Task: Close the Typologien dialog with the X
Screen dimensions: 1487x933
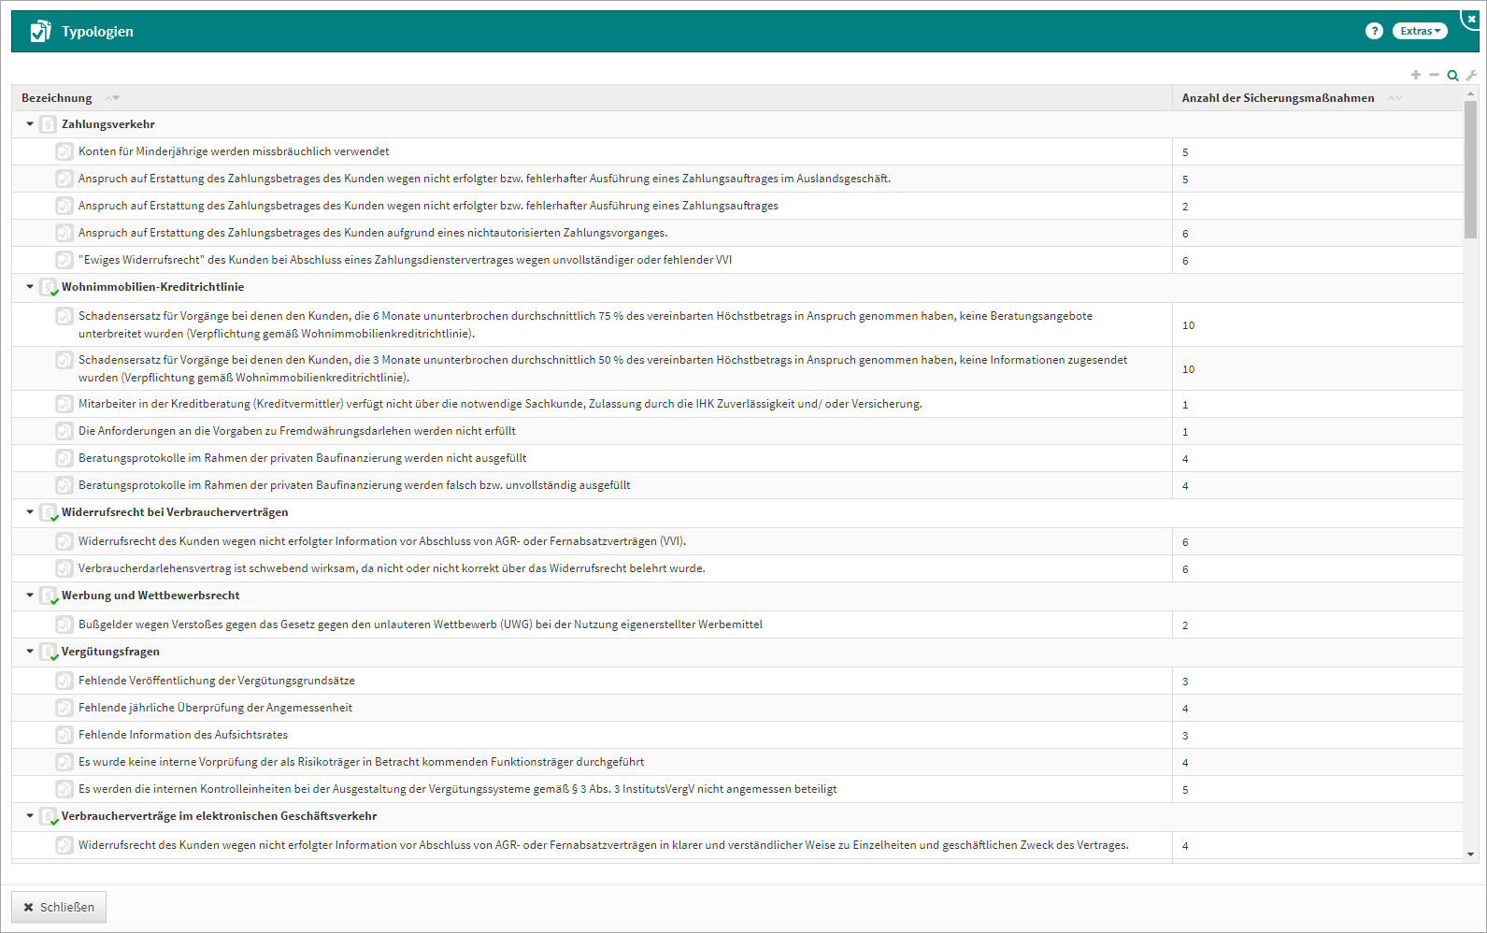Action: pos(1472,18)
